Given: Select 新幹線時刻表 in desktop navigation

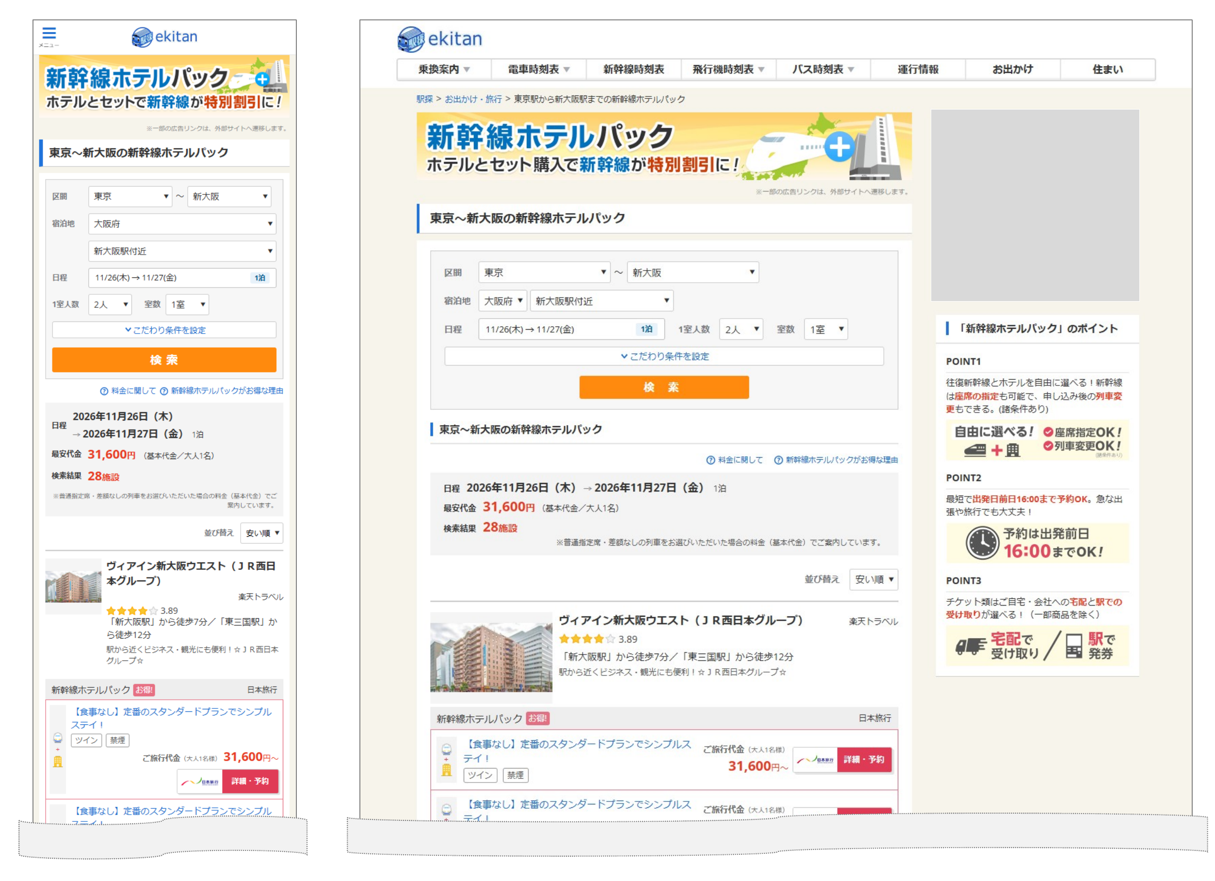Looking at the screenshot, I should pyautogui.click(x=633, y=69).
